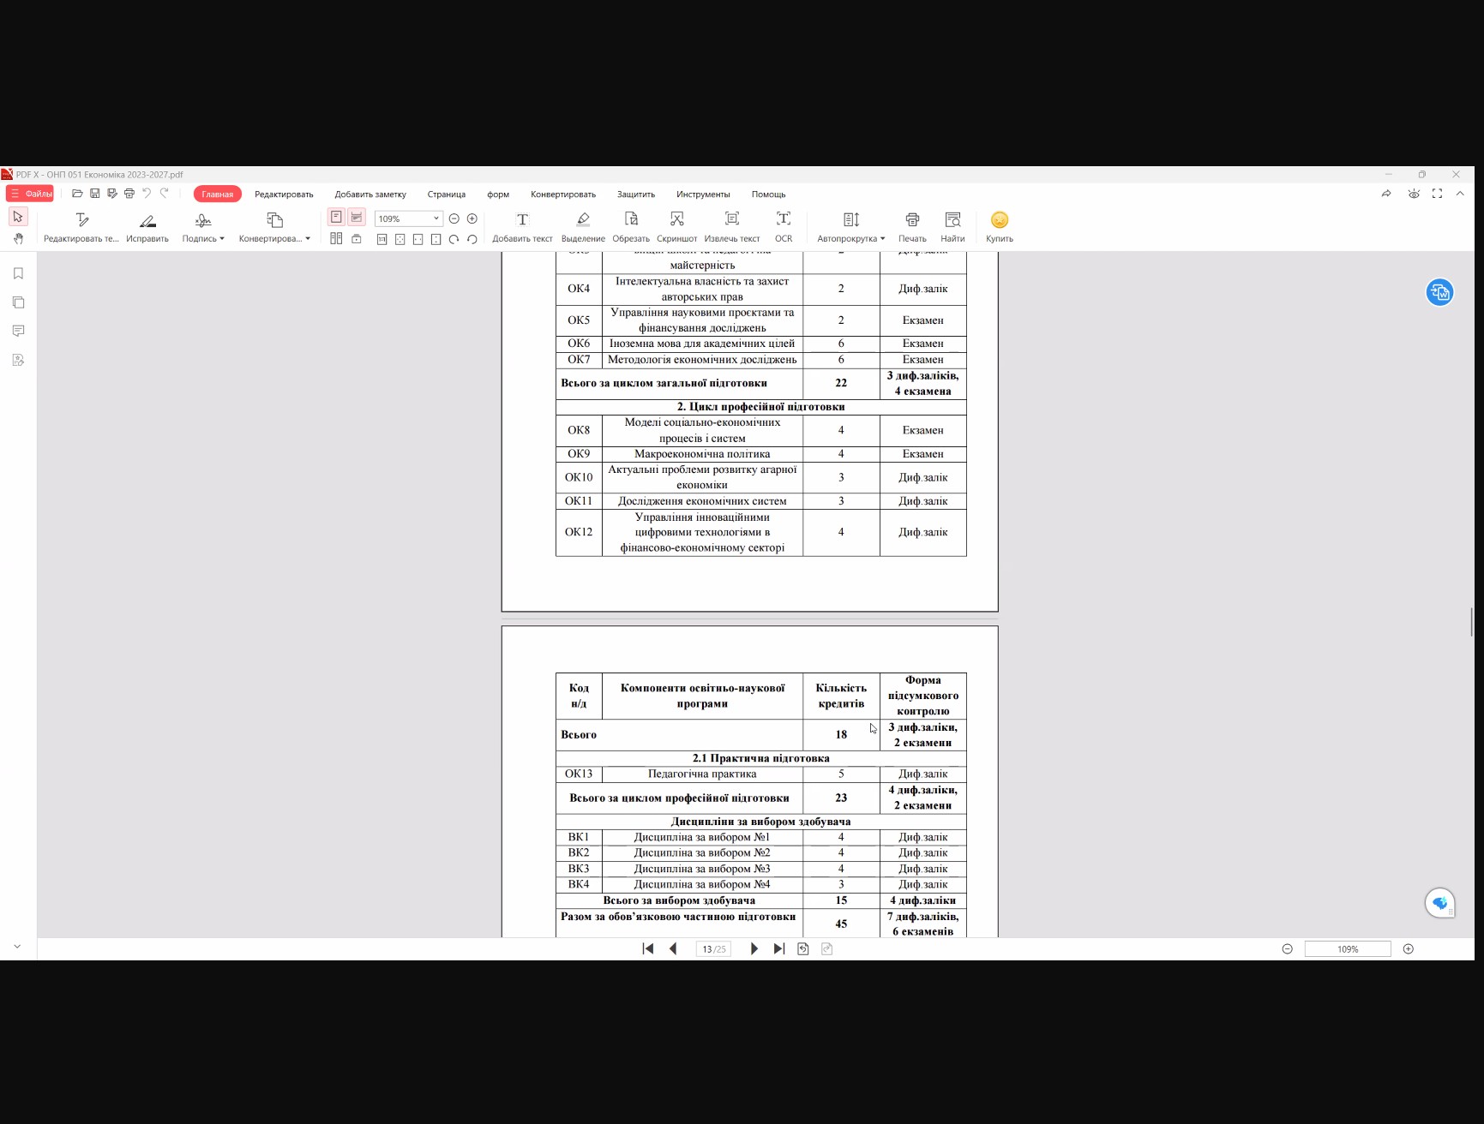The height and width of the screenshot is (1124, 1484).
Task: Open the comments sidebar panel
Action: tap(18, 331)
